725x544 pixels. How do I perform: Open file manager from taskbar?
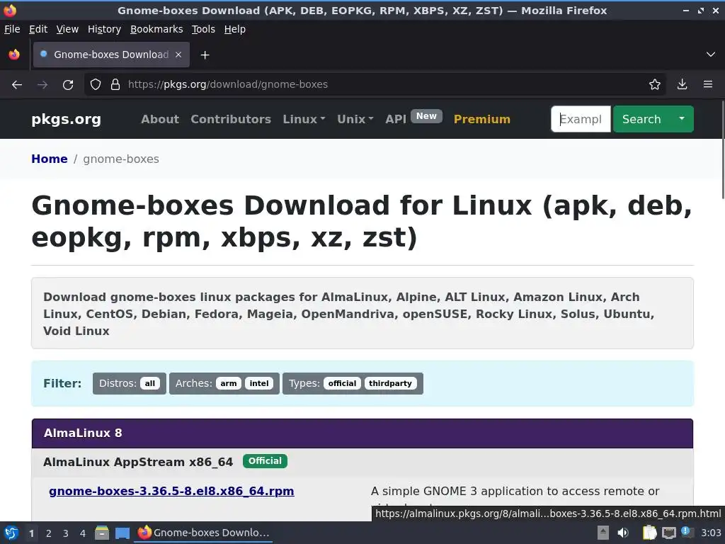[x=102, y=533]
